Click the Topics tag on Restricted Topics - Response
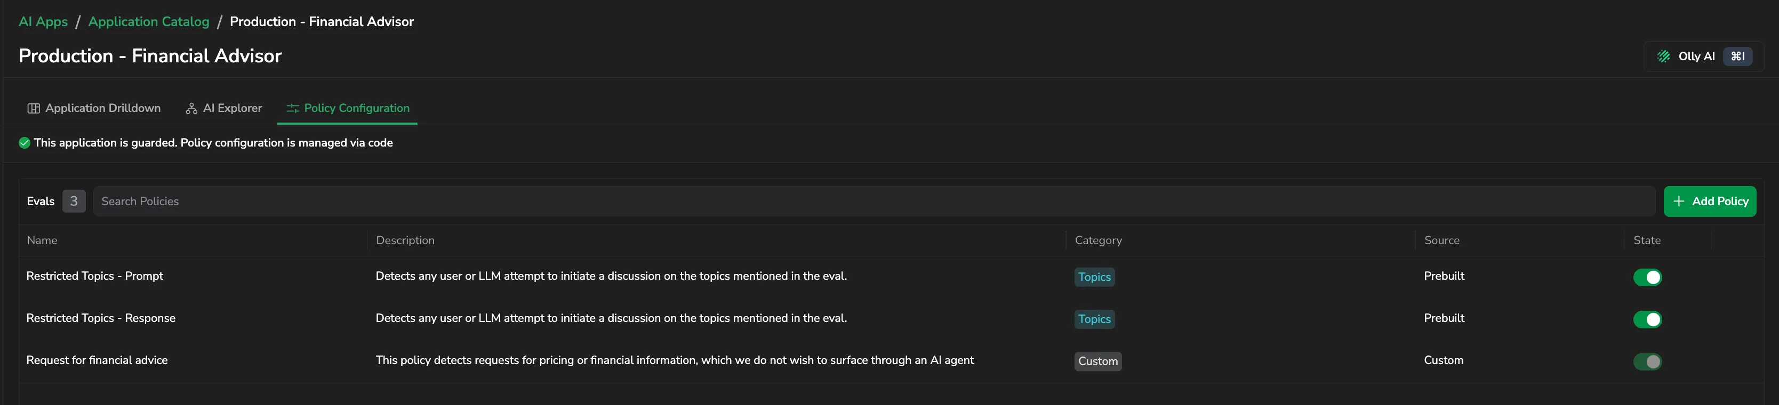This screenshot has height=405, width=1779. pyautogui.click(x=1095, y=319)
